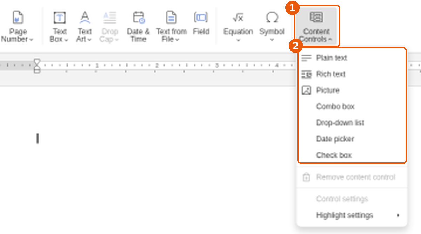Select Combo box from the menu

[352, 106]
